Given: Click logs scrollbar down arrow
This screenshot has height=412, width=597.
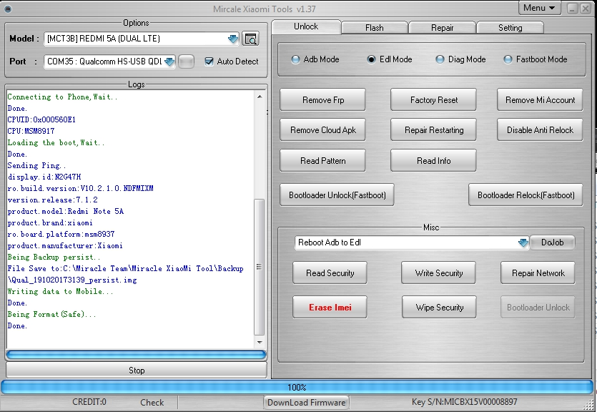Looking at the screenshot, I should (x=260, y=343).
